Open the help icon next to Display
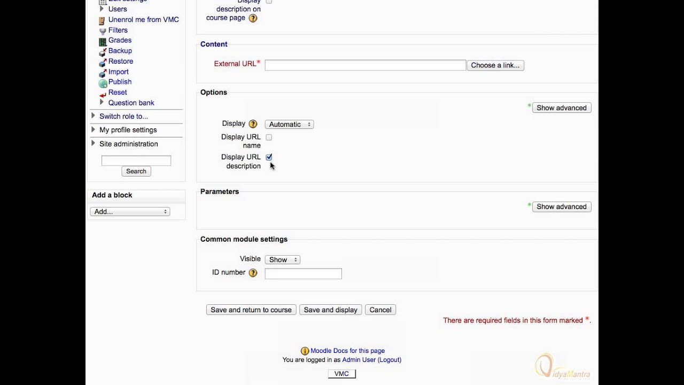The image size is (684, 385). 253,124
